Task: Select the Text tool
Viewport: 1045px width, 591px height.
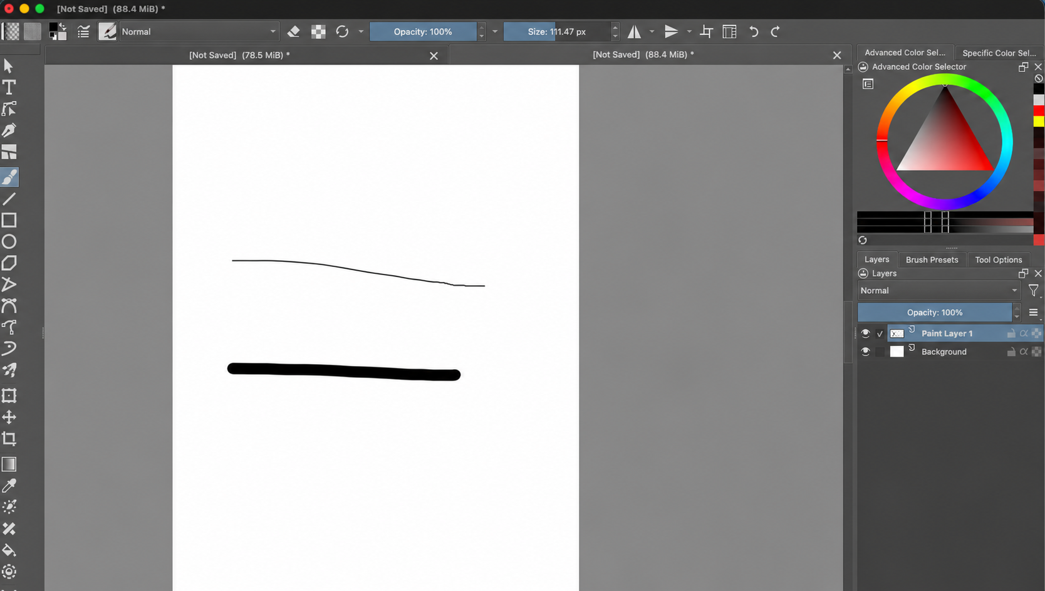Action: coord(9,88)
